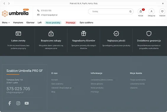Open Opis szablonu in navigation
The width and height of the screenshot is (167, 112).
(x=86, y=23)
